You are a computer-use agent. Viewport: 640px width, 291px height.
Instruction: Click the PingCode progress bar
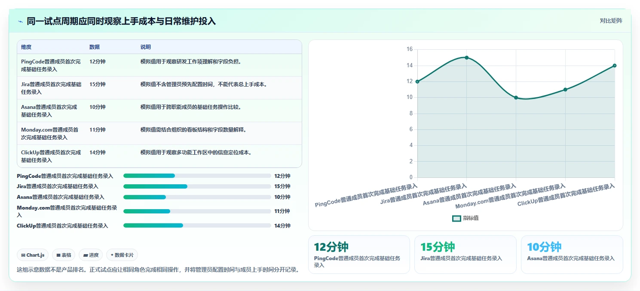pos(197,176)
